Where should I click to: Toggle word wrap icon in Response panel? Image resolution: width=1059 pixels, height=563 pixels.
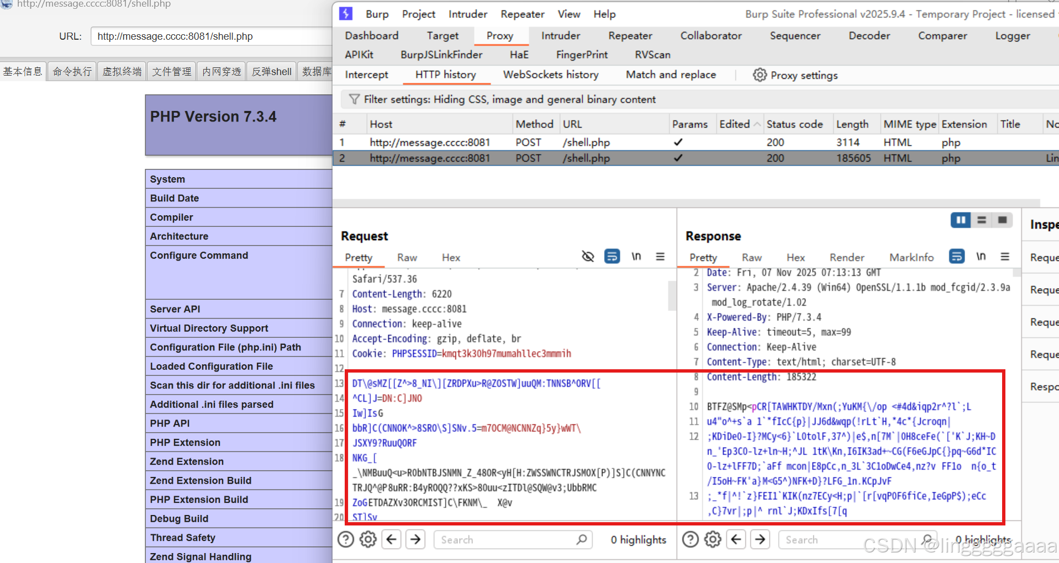coord(957,257)
